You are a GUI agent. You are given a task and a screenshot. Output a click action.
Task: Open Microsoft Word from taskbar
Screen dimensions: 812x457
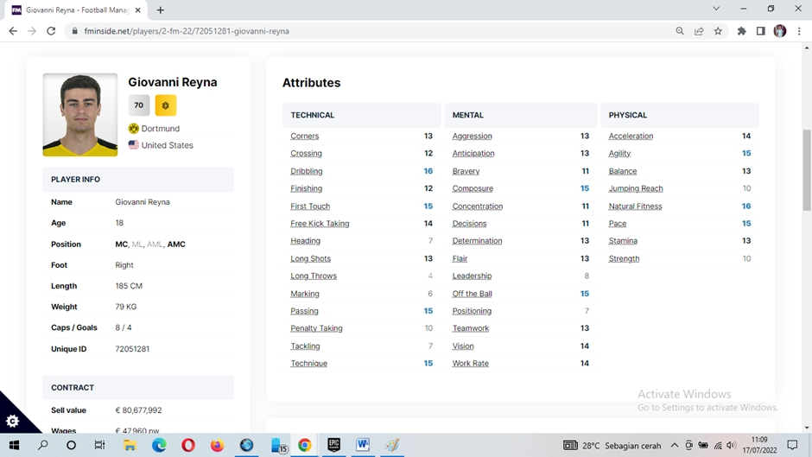click(x=363, y=445)
